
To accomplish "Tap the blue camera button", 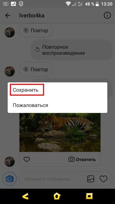I will 9,179.
